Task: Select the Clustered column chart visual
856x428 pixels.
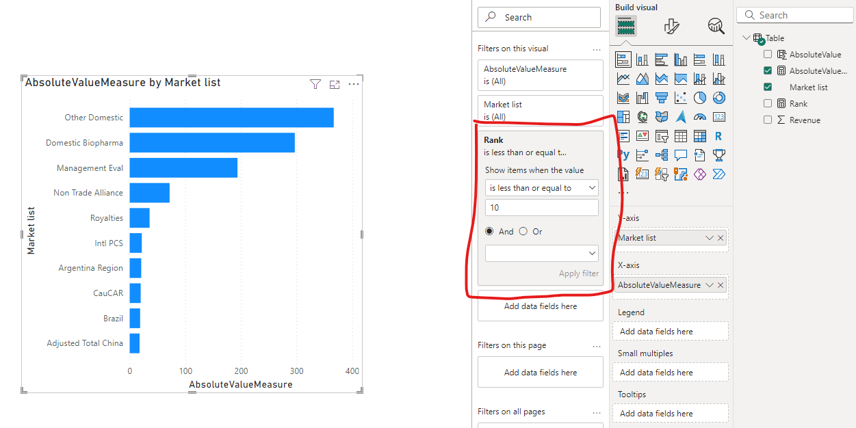Action: pyautogui.click(x=680, y=59)
